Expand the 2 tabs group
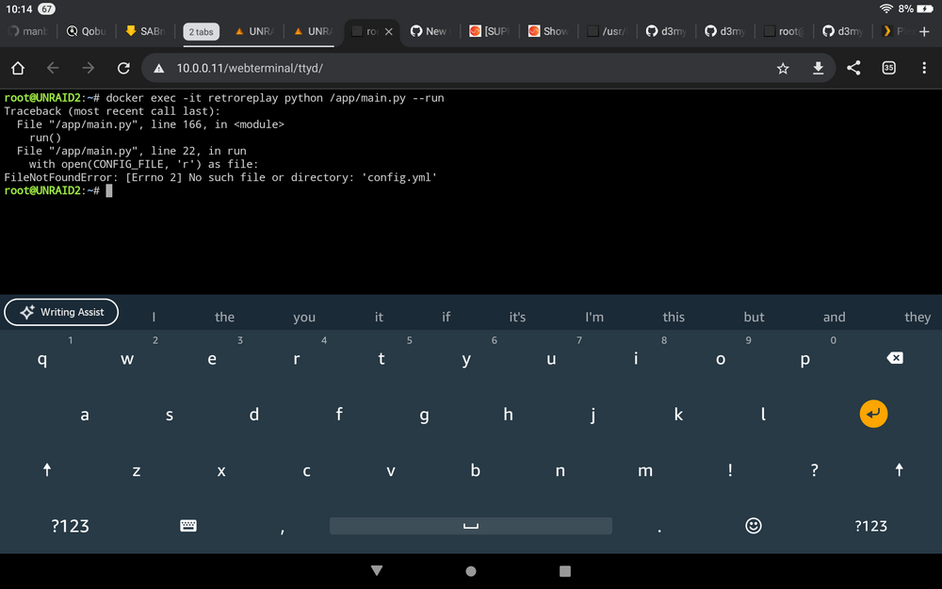Screen dimensions: 942x589 pyautogui.click(x=201, y=32)
